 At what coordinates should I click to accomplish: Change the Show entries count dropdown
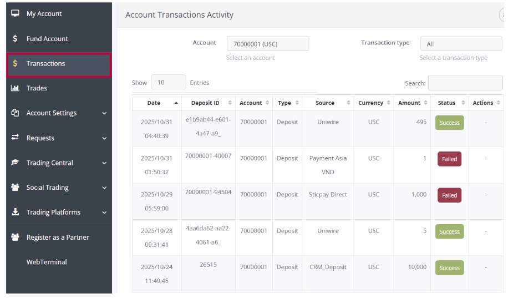[168, 83]
